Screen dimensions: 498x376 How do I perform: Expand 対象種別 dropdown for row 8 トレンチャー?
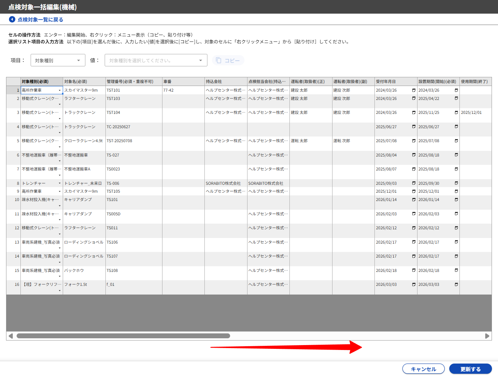point(60,183)
